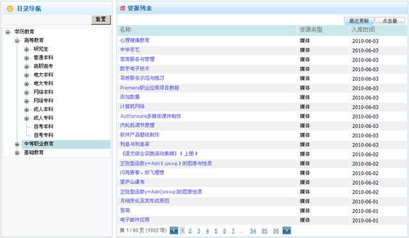Screen dimensions: 409x238
Task: Click the orange 目录导航 panel icon
Action: (x=10, y=9)
